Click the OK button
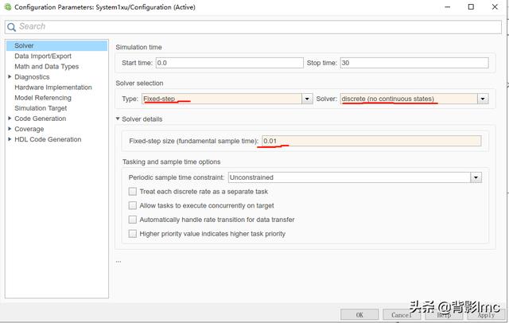 tap(359, 314)
